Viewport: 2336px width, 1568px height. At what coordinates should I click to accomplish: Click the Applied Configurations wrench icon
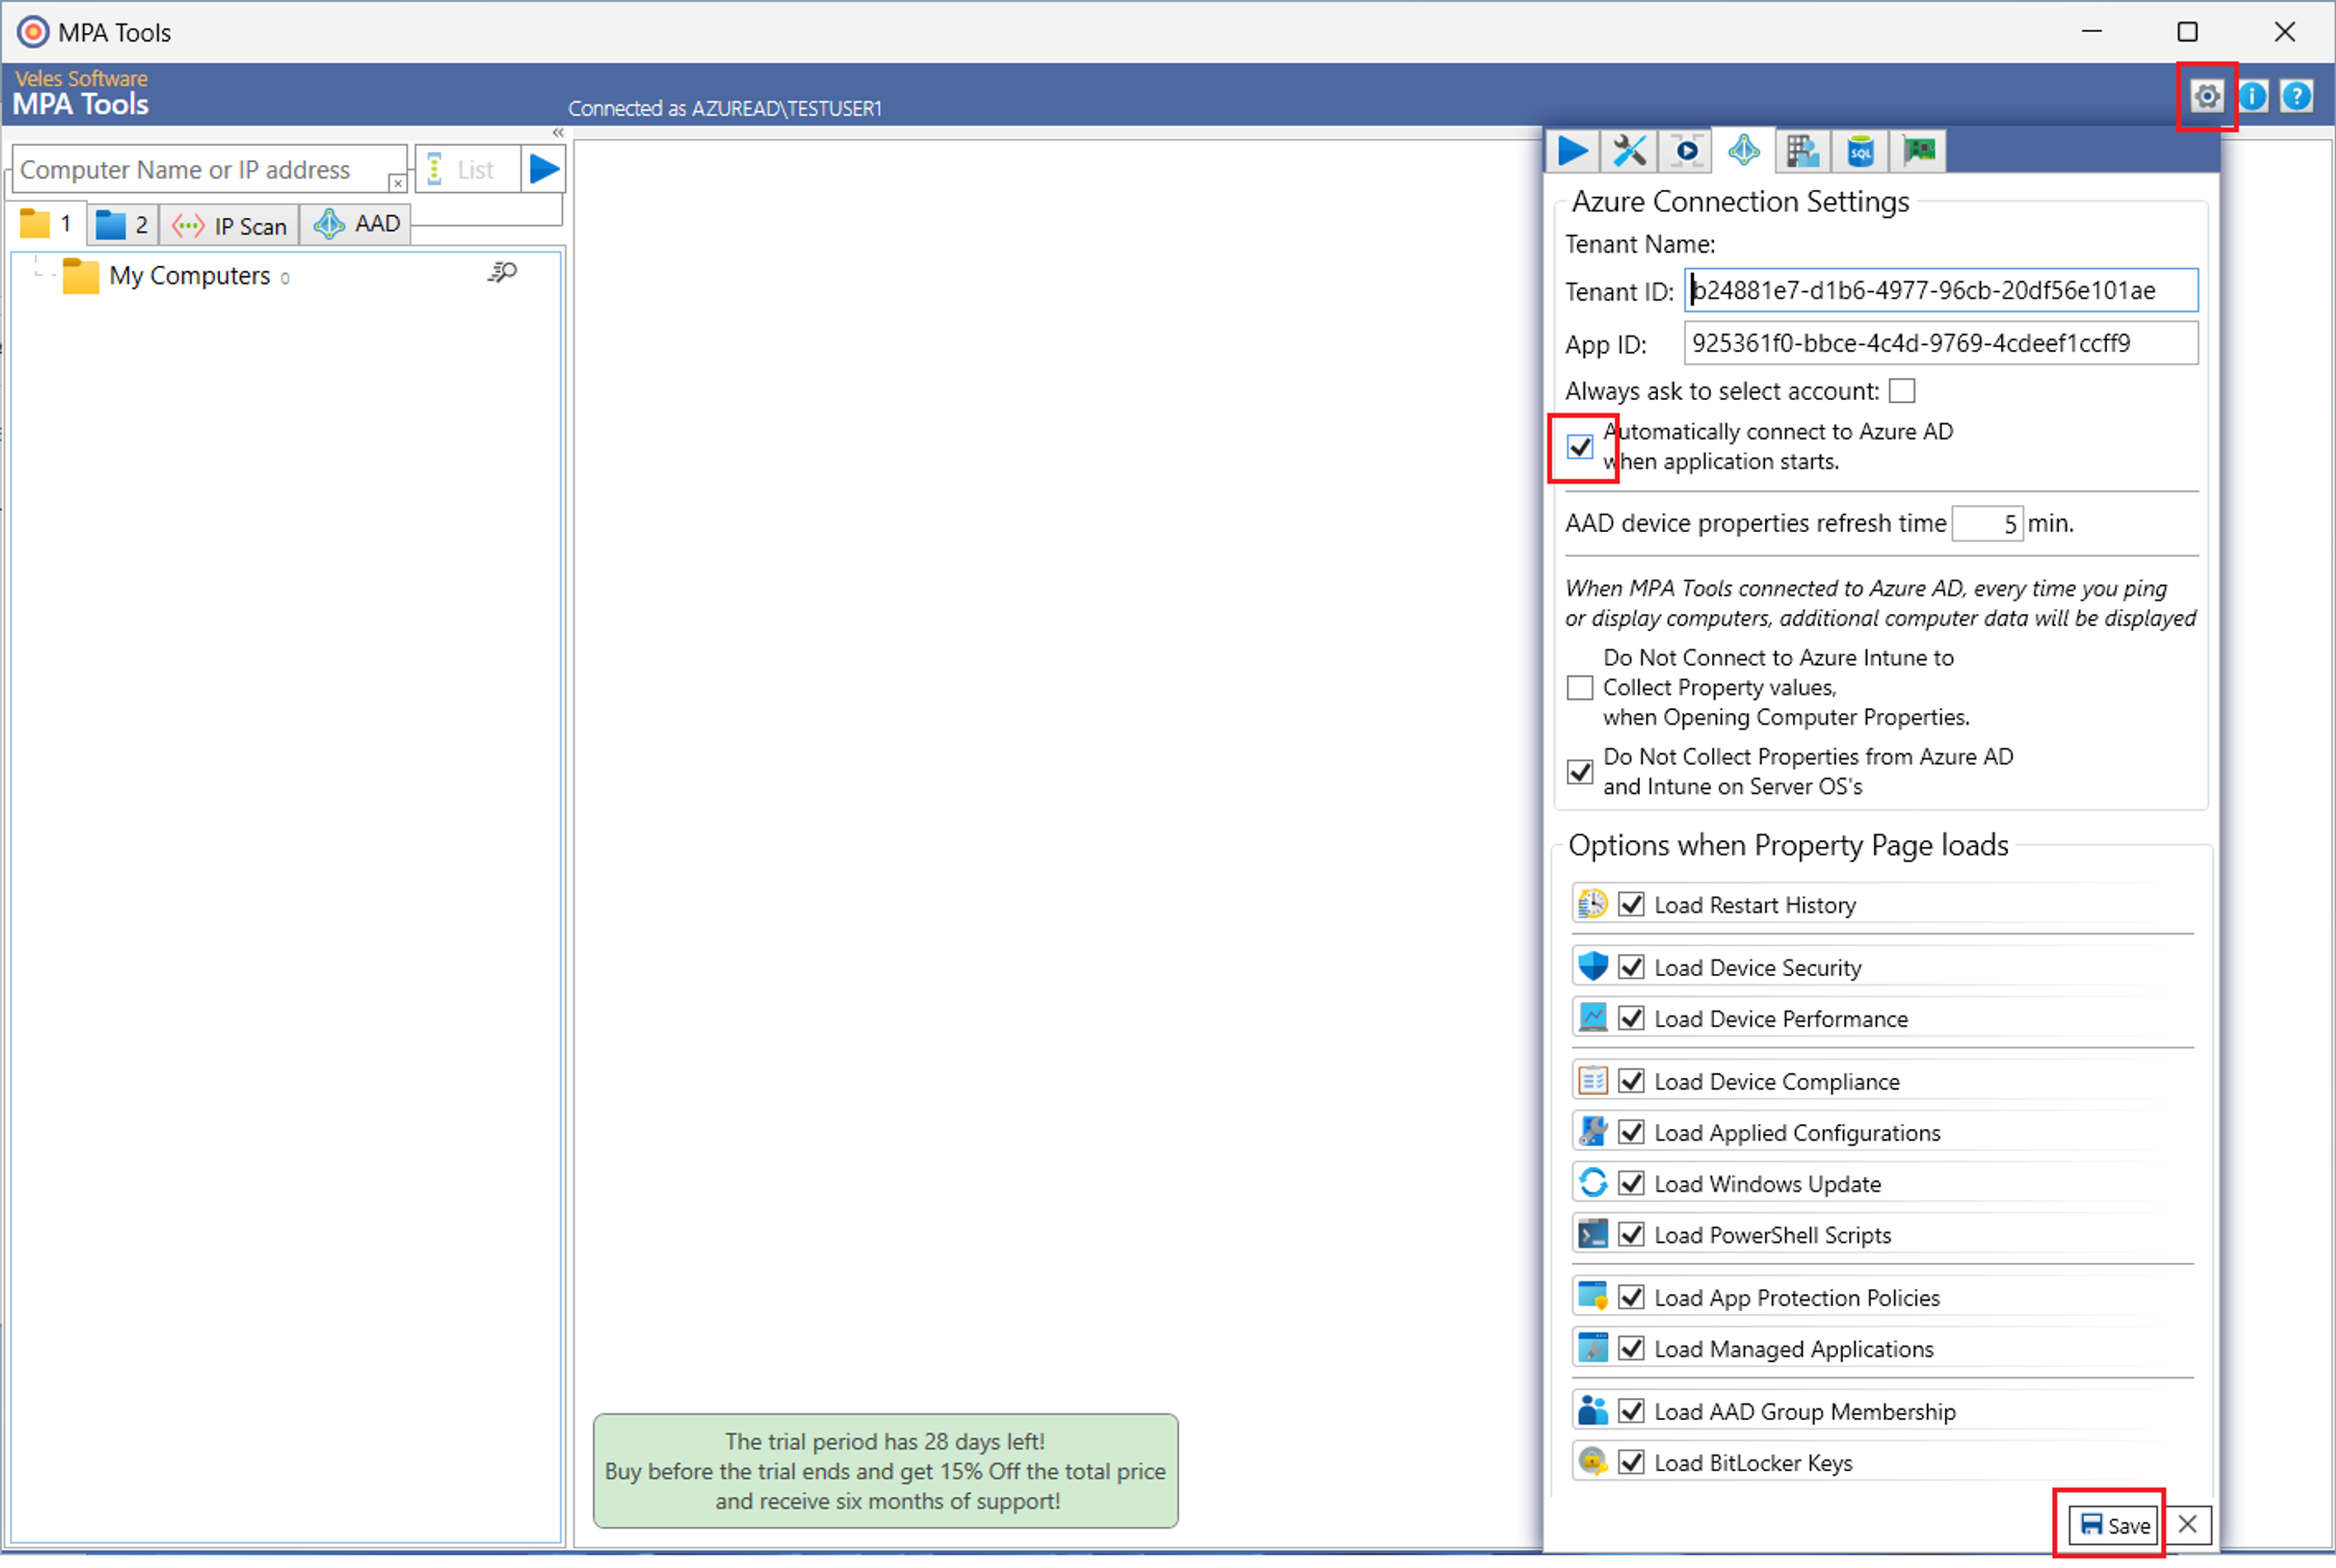[1592, 1132]
